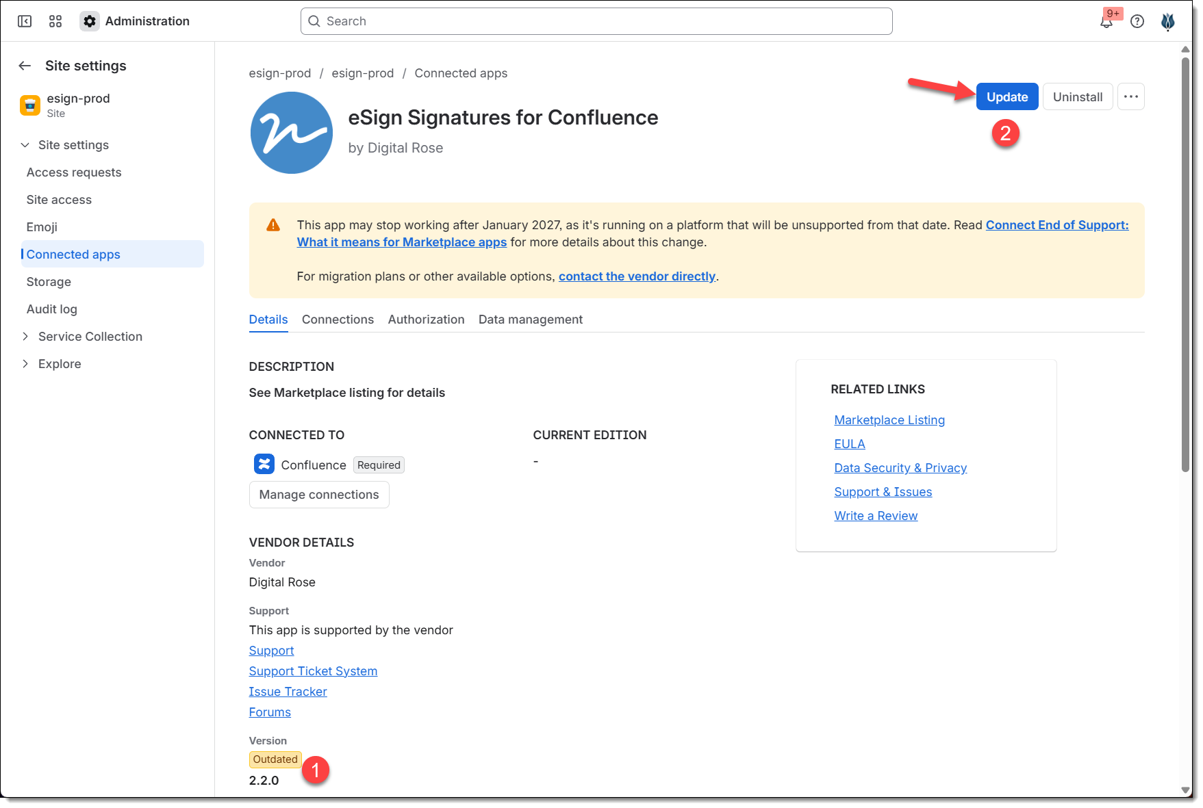Click the Administration gear icon
Screen dimensions: 1203x808
(x=90, y=21)
